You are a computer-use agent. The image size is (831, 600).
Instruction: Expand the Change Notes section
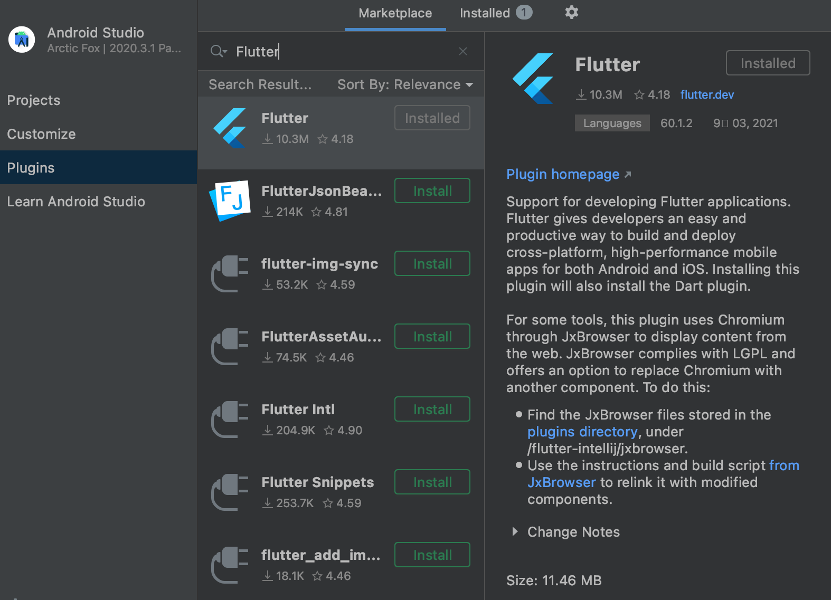(515, 531)
